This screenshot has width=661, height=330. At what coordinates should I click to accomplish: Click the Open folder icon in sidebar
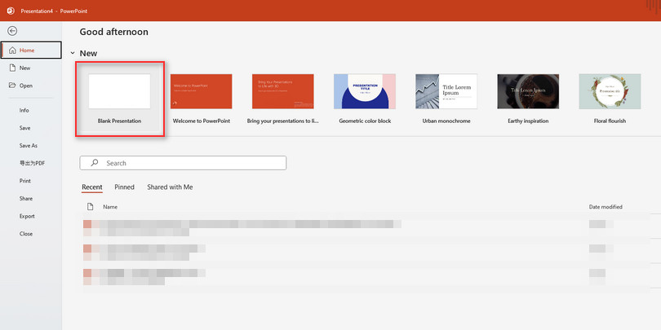click(x=11, y=86)
